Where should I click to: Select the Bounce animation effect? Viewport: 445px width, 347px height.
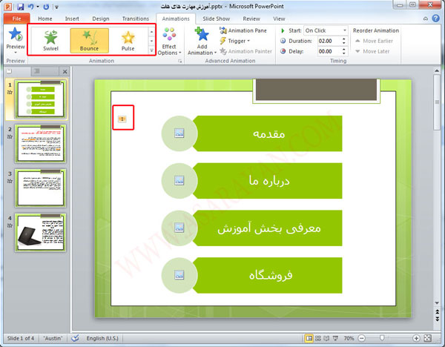pos(89,41)
